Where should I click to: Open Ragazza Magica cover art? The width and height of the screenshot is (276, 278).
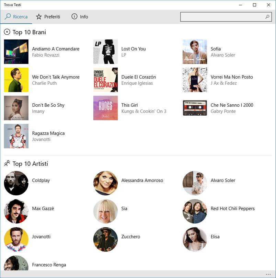point(16,136)
